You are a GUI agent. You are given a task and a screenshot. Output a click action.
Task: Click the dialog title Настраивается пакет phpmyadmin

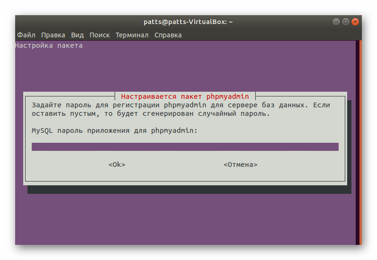pos(185,96)
